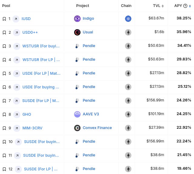
Task: Toggle bookmark on row 4 WSTUSR pool
Action: point(4,60)
